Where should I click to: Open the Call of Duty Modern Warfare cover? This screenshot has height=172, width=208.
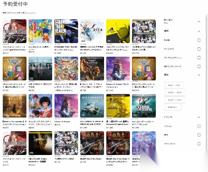tap(40, 143)
